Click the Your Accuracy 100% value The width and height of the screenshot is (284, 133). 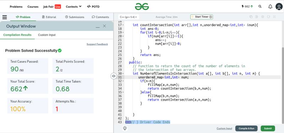coord(18,109)
